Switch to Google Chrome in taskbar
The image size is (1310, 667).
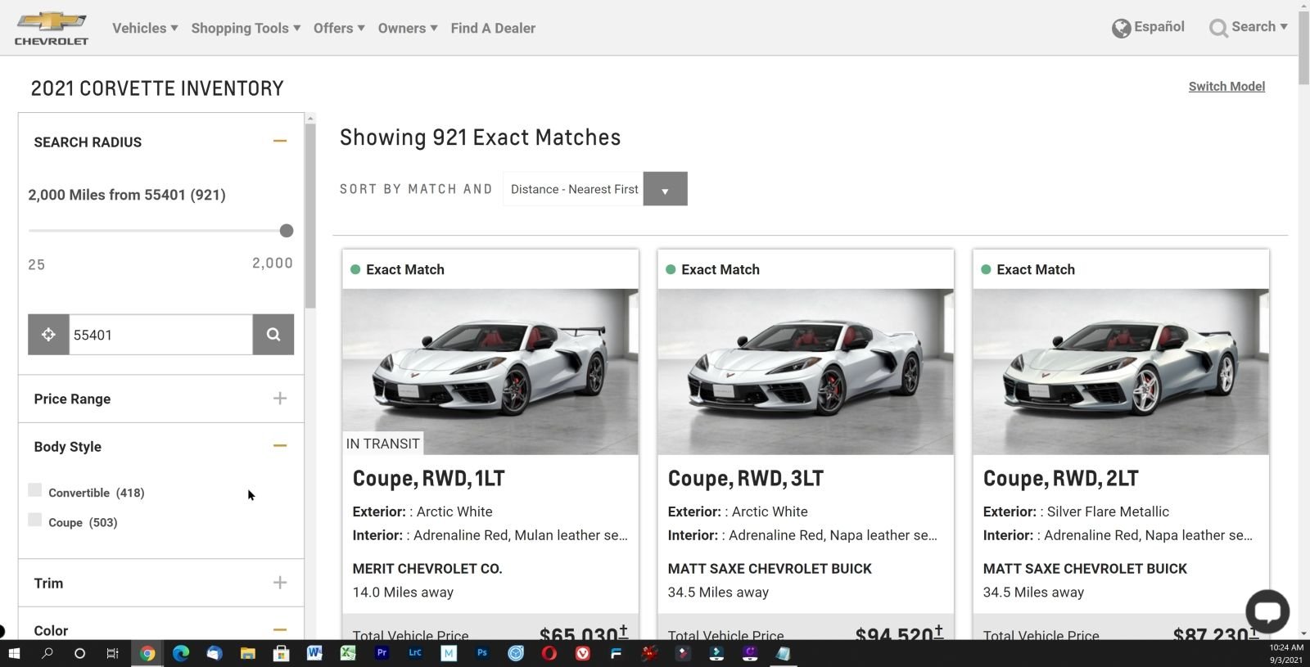[x=147, y=653]
